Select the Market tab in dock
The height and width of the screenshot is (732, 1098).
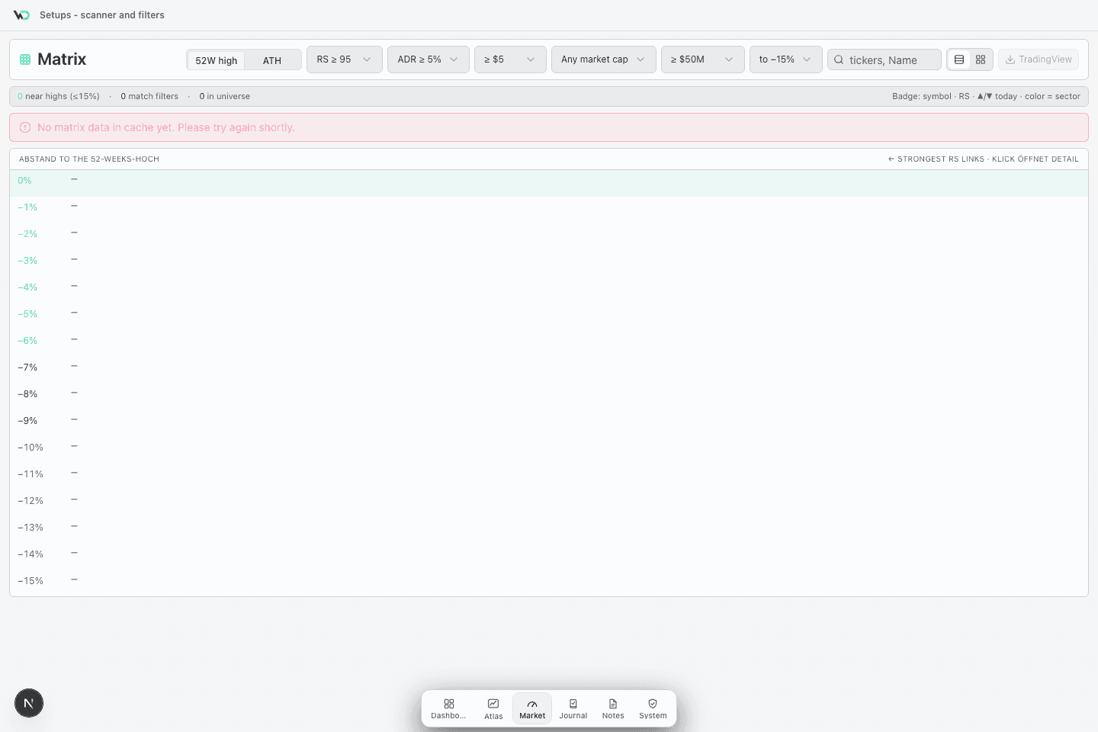(532, 709)
